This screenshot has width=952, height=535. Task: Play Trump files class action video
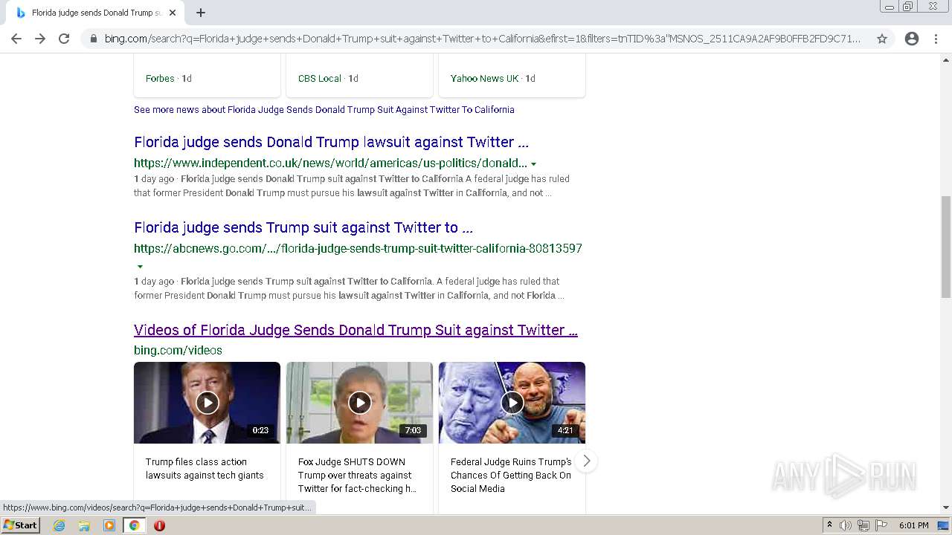click(207, 403)
